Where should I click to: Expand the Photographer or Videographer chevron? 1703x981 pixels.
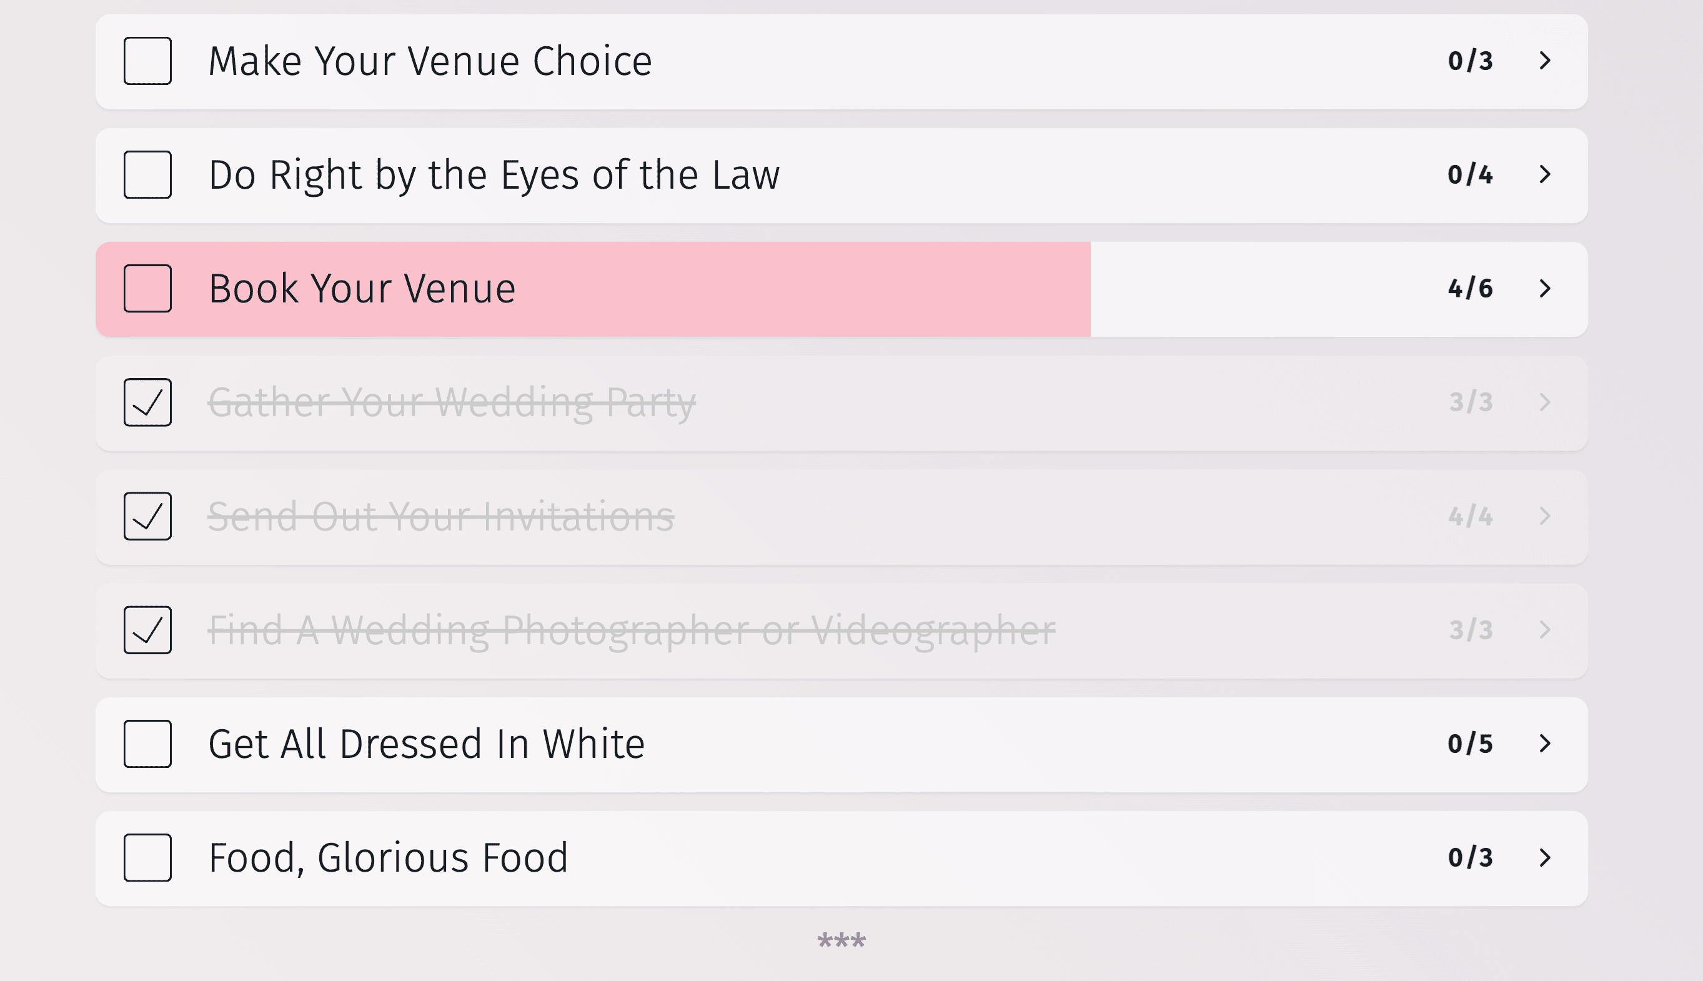click(x=1546, y=630)
